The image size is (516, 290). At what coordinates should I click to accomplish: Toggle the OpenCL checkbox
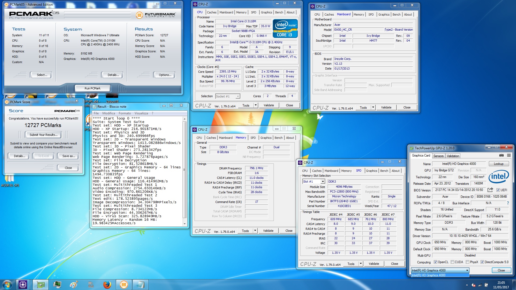coord(435,262)
